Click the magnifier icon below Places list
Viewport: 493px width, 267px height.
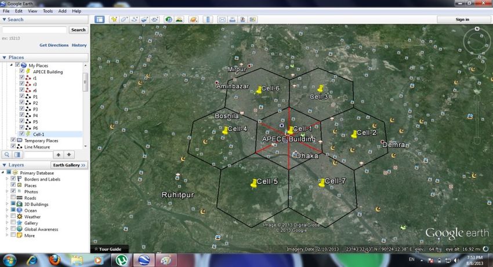coord(6,154)
